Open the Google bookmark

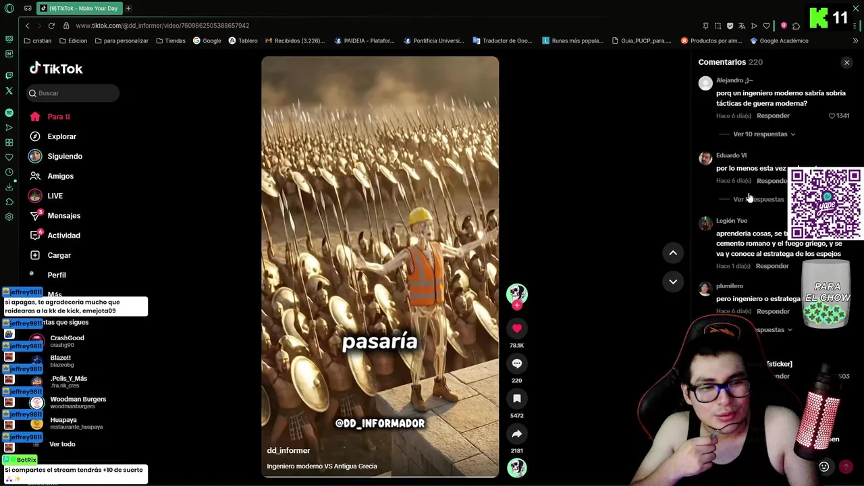click(x=207, y=40)
